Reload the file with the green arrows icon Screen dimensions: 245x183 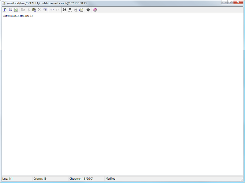point(16,10)
